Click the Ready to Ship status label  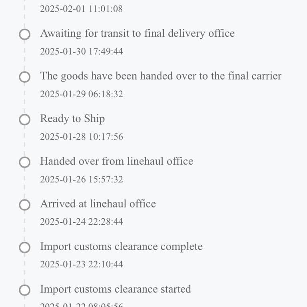pyautogui.click(x=72, y=119)
